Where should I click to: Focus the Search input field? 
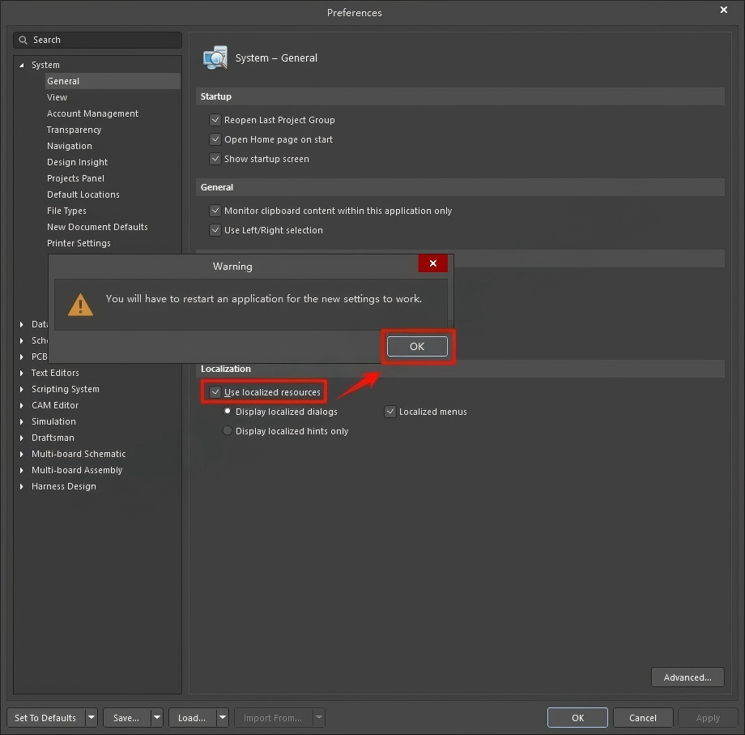click(97, 40)
